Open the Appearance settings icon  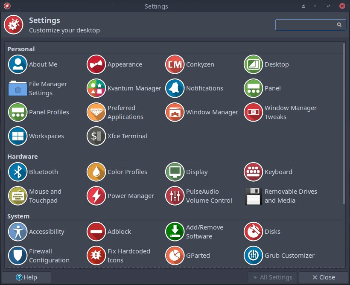tap(96, 64)
